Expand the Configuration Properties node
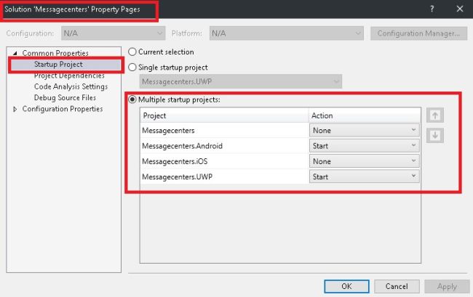Screen dimensions: 473x297 (16, 109)
